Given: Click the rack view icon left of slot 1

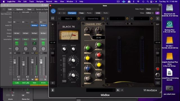Looking at the screenshot, I should (53, 18).
